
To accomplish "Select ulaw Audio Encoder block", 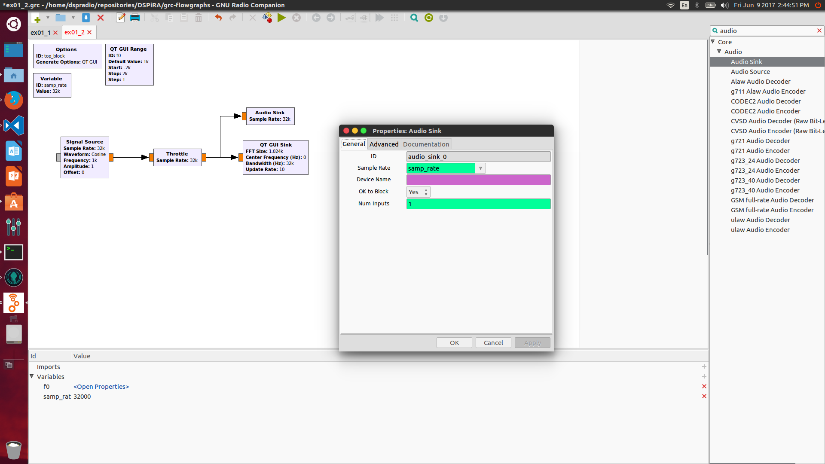I will pyautogui.click(x=760, y=230).
